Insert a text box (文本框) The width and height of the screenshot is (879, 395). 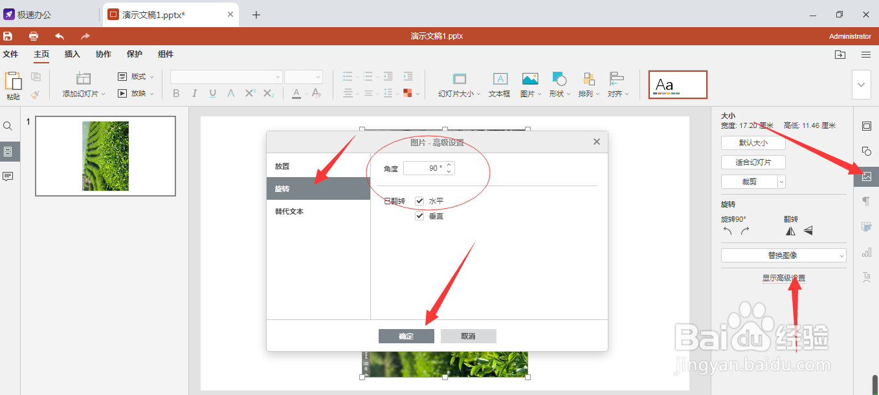500,85
